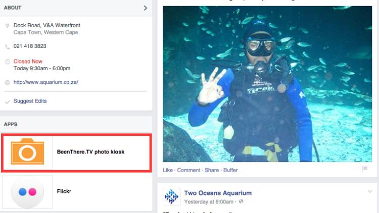This screenshot has width=379, height=213.
Task: Click the Two Oceans Aquarium profile logo
Action: [171, 196]
